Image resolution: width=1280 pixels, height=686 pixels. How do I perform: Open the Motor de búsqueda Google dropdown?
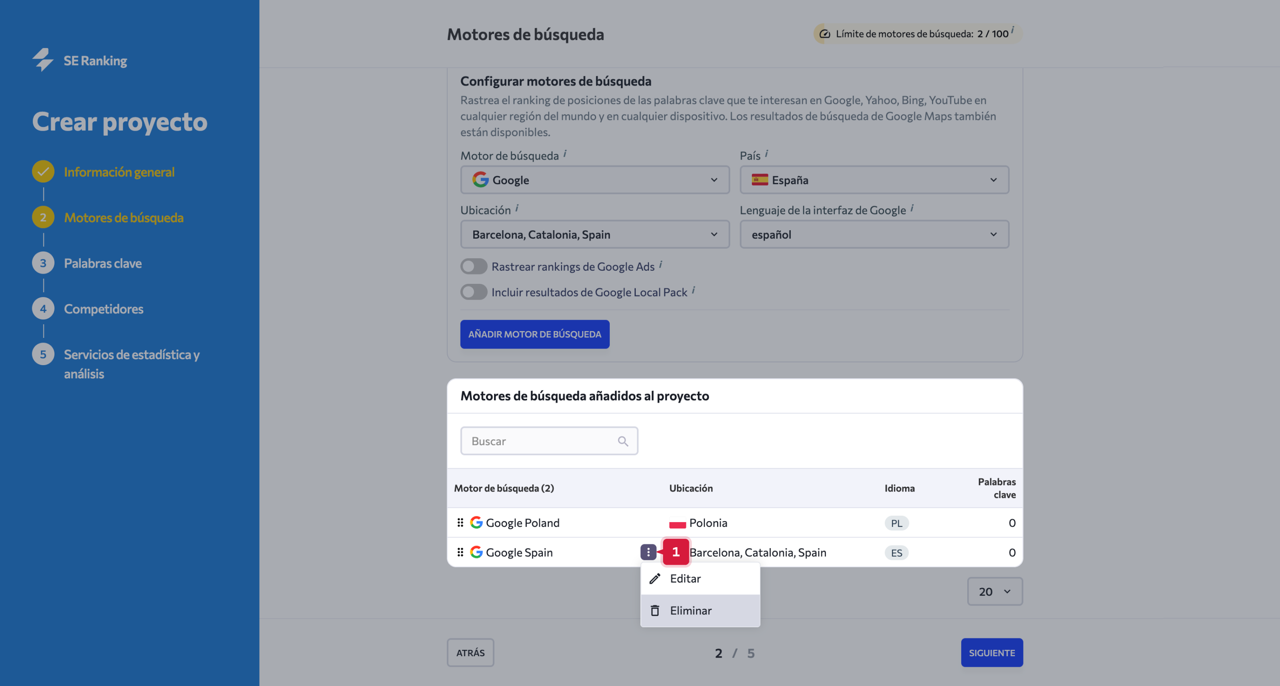595,180
